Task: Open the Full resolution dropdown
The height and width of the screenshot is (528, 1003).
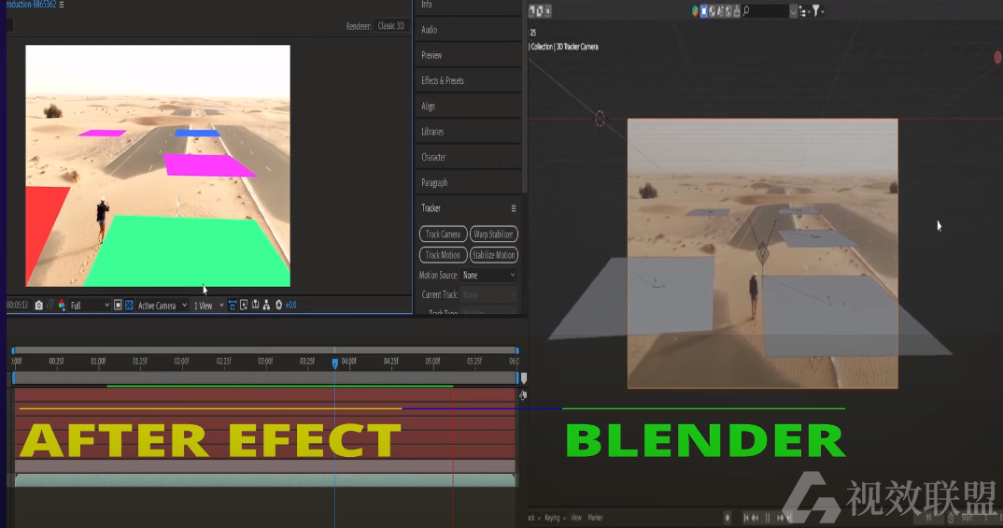Action: 90,306
